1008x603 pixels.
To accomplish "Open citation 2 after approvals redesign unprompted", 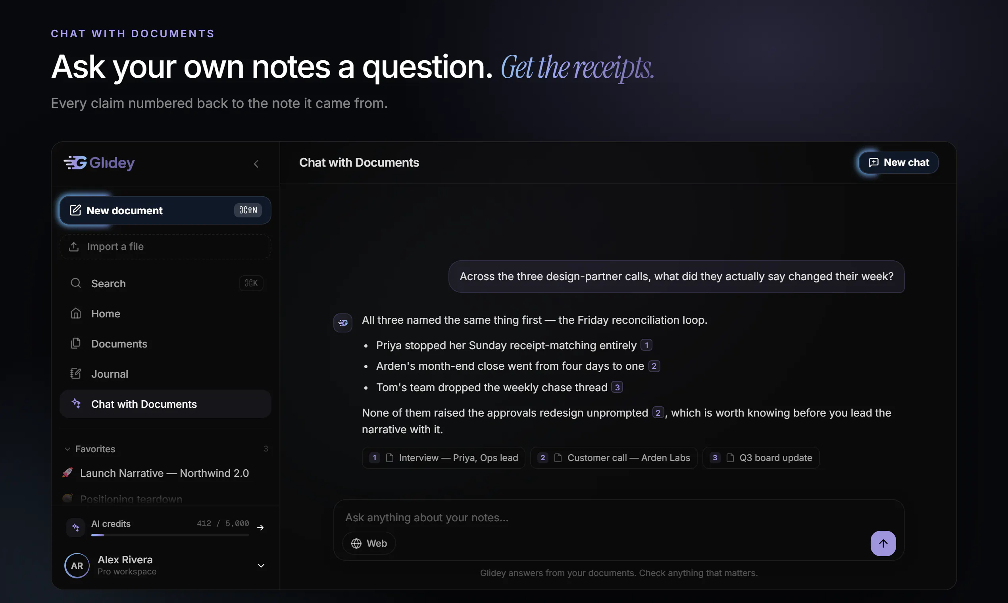I will 658,413.
